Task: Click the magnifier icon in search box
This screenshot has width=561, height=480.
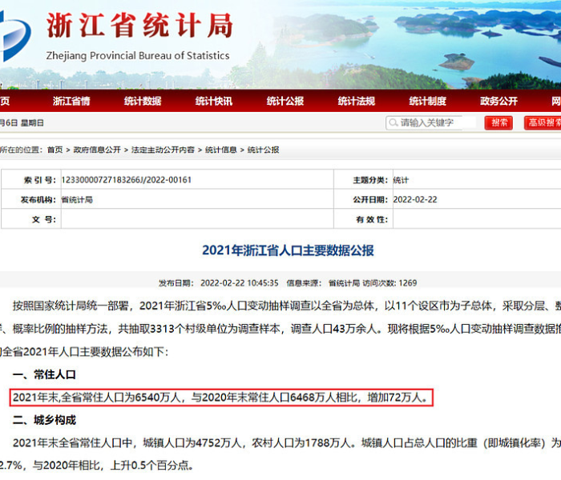Action: point(394,122)
